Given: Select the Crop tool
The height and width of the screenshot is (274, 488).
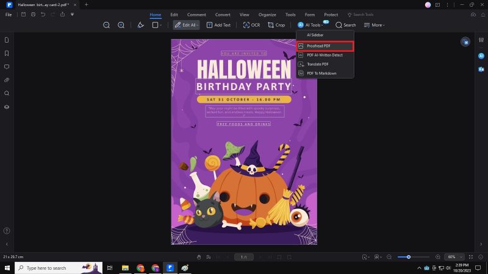Looking at the screenshot, I should [x=276, y=25].
